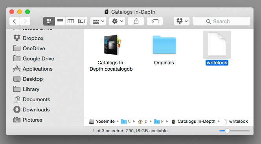This screenshot has width=261, height=144.
Task: Click the Edit Tags button
Action: pyautogui.click(x=155, y=21)
